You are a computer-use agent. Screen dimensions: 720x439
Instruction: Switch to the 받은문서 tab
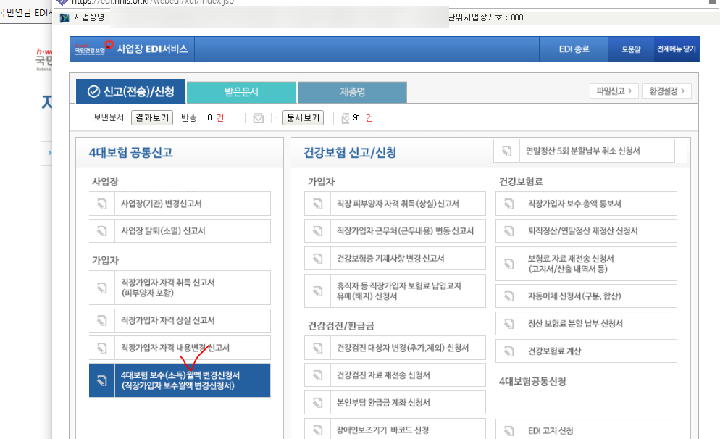click(x=241, y=92)
